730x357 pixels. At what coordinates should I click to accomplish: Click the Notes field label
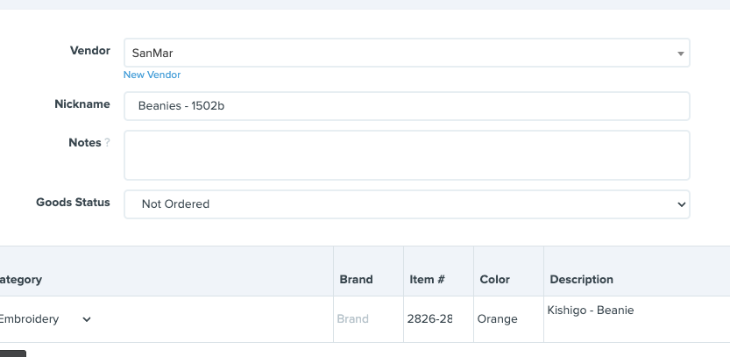tap(84, 143)
